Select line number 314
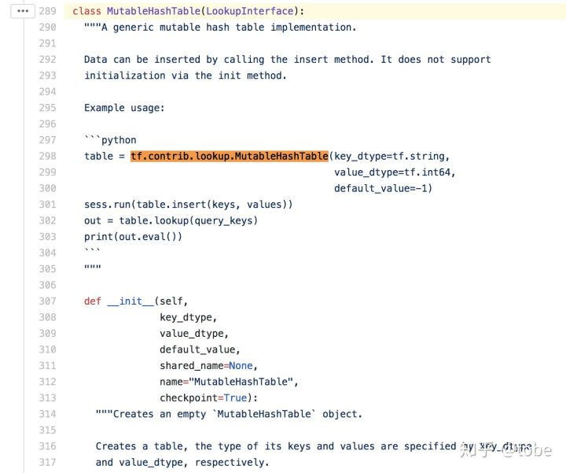Image resolution: width=566 pixels, height=473 pixels. 48,414
